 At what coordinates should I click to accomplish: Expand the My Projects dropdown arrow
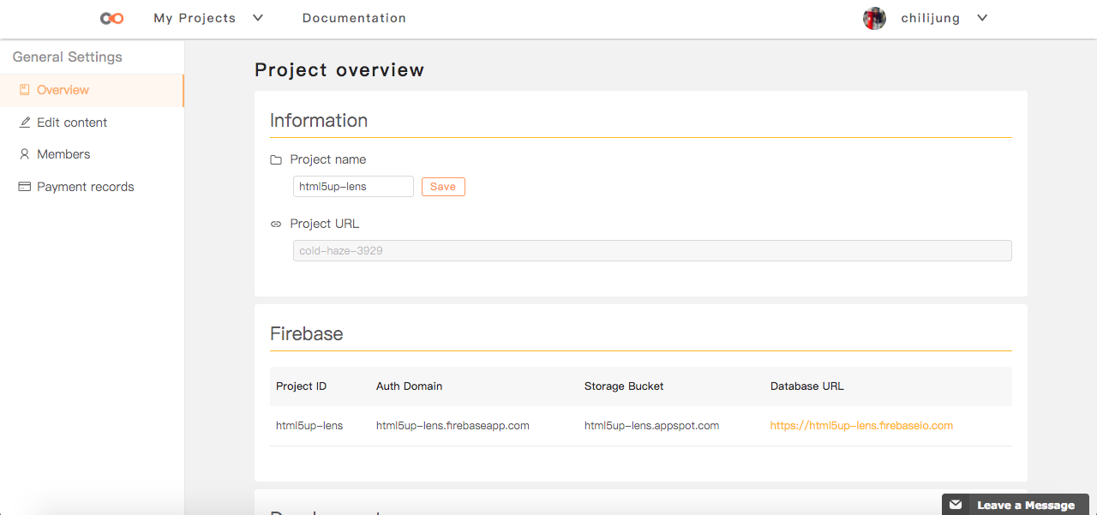[x=258, y=18]
